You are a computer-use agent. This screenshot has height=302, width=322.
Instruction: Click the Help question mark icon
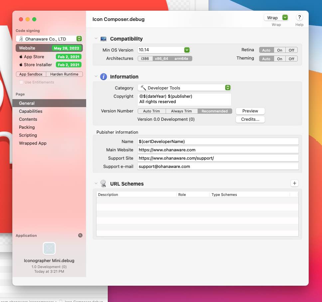tap(299, 17)
